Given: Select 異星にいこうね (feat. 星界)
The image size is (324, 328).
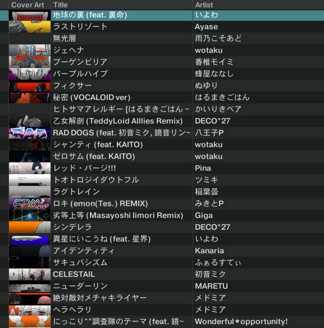Looking at the screenshot, I should tap(102, 239).
